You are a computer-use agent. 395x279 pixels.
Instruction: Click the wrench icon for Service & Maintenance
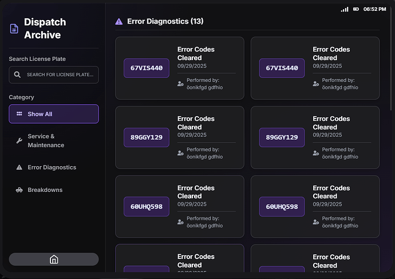(19, 141)
